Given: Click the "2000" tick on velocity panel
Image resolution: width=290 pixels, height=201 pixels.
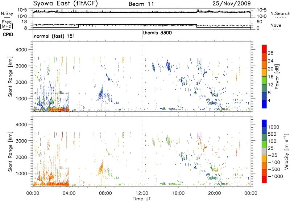Looking at the screenshot, I should tap(21, 157).
